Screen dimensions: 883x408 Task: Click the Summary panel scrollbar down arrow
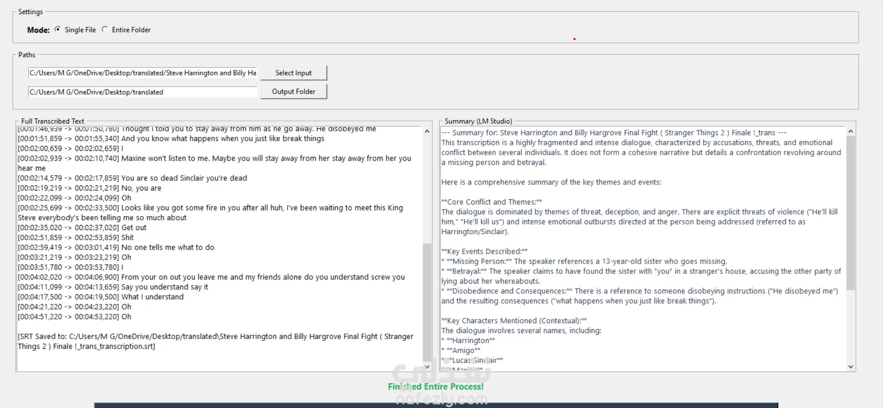[850, 367]
